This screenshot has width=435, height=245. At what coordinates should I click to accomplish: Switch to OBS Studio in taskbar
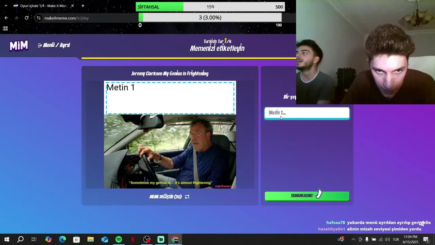pyautogui.click(x=147, y=240)
